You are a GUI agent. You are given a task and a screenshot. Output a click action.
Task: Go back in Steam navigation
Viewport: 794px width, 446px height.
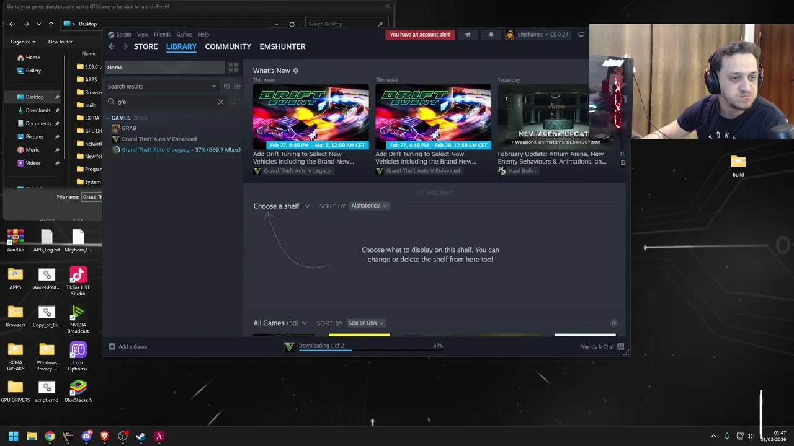click(x=112, y=46)
